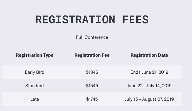
Task: Click the Registration Fee column header
Action: tap(92, 55)
